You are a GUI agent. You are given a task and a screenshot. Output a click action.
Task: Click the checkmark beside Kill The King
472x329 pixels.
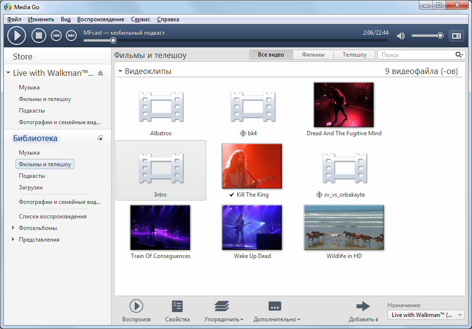pos(231,195)
